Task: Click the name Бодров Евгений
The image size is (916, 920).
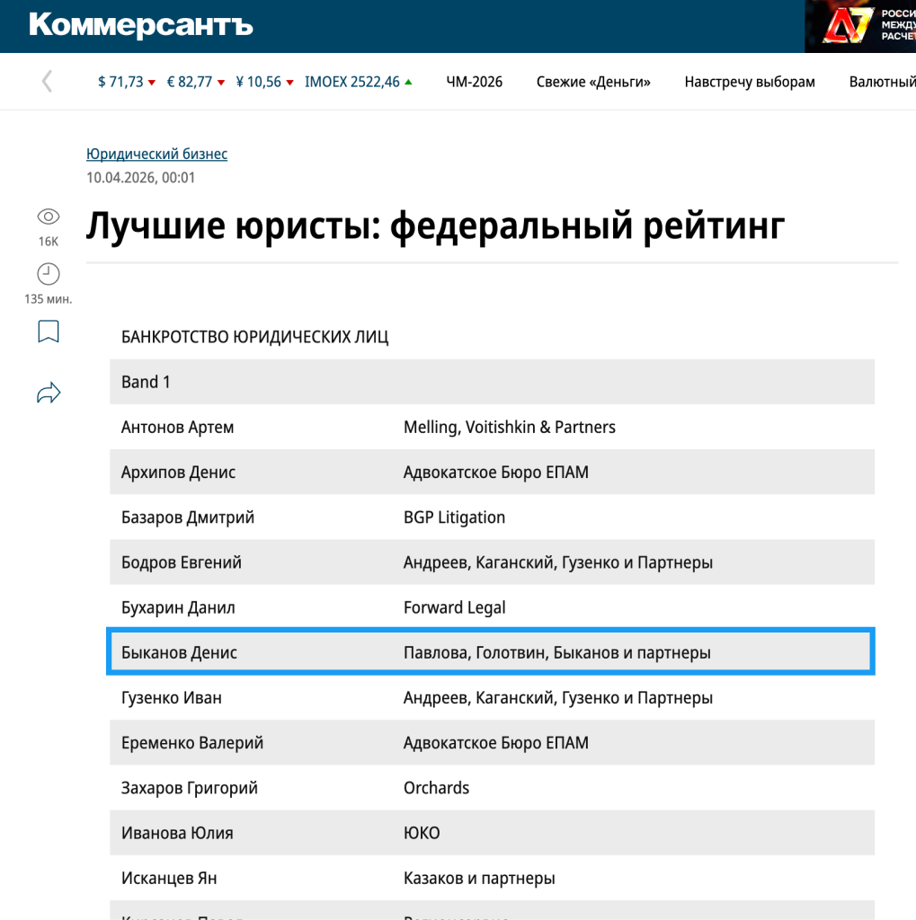Action: coord(181,562)
